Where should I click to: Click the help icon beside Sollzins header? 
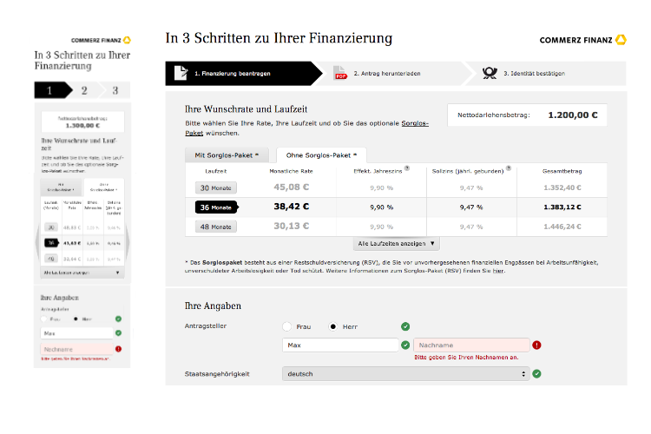point(509,168)
